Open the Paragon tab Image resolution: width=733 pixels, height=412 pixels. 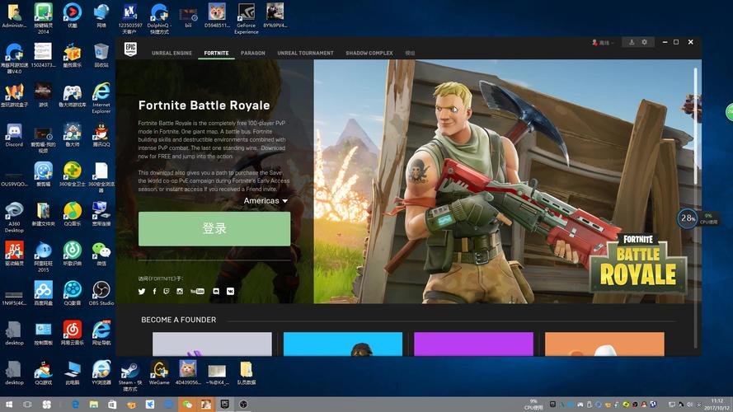(253, 54)
